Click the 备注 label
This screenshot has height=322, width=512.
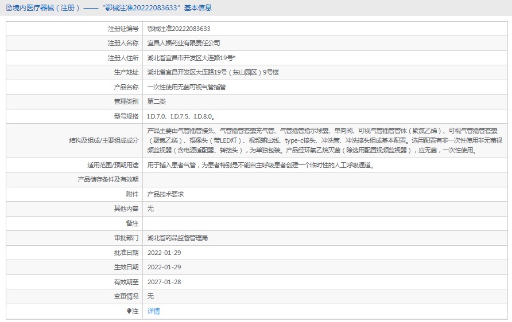tap(132, 223)
